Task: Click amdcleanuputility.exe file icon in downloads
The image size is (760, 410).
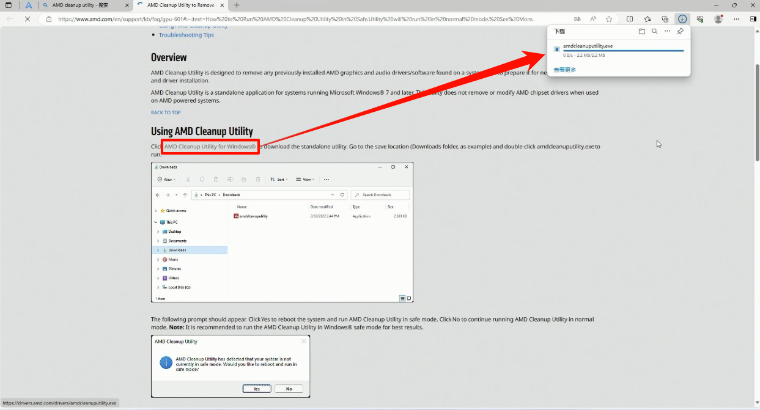Action: pos(556,49)
